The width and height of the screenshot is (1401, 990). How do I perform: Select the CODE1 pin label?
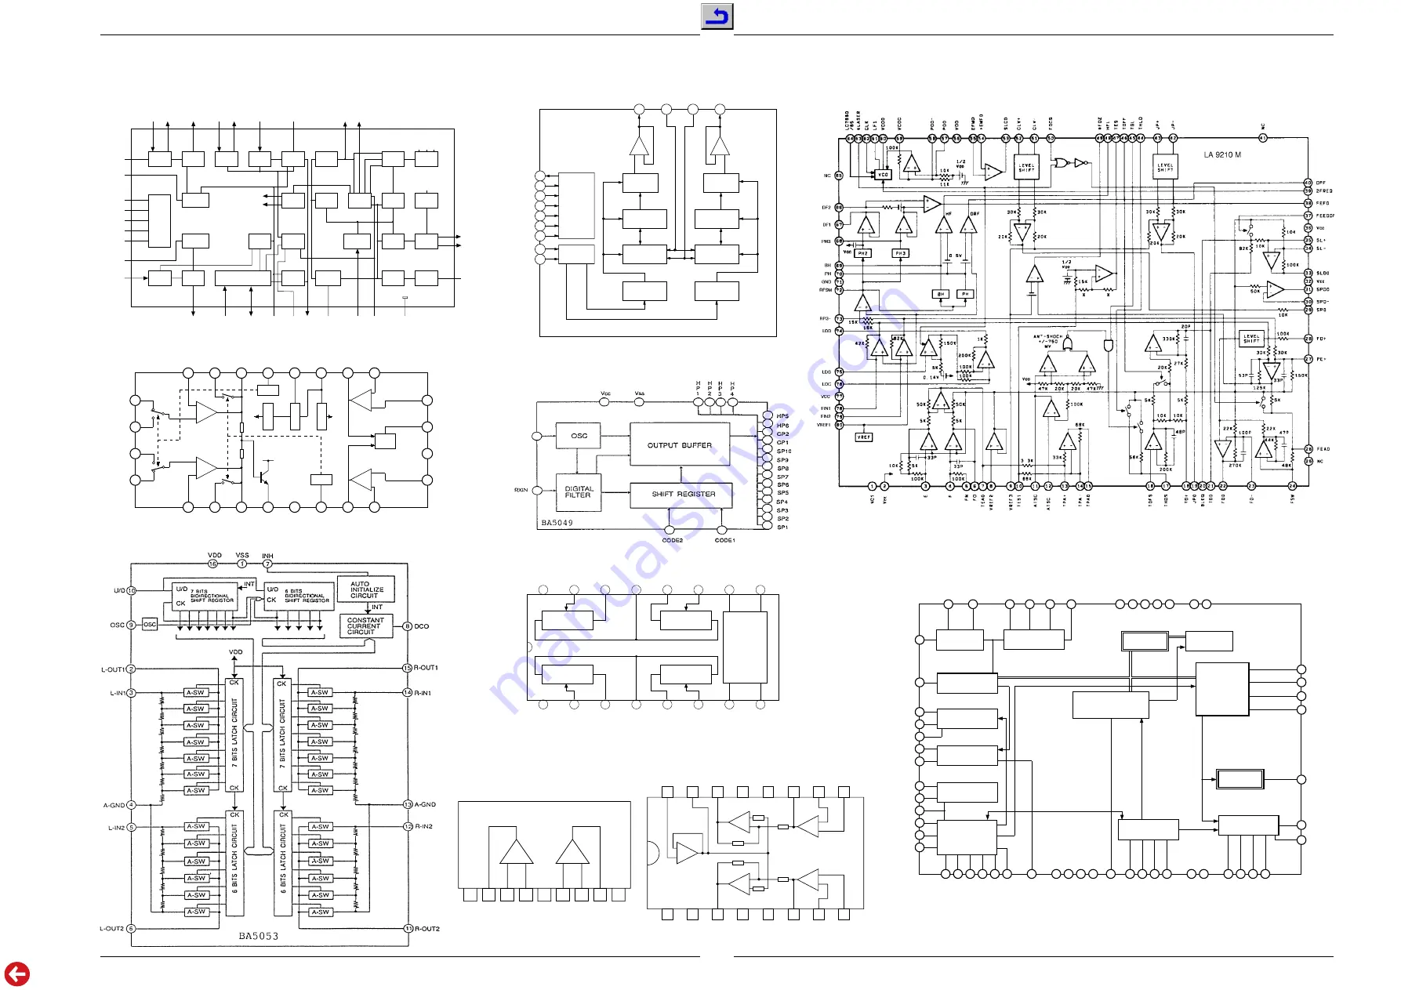(x=725, y=540)
